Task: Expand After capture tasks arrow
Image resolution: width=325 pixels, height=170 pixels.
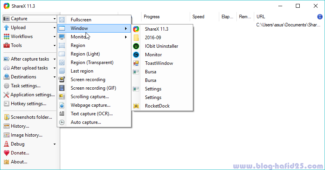Action: (x=54, y=59)
